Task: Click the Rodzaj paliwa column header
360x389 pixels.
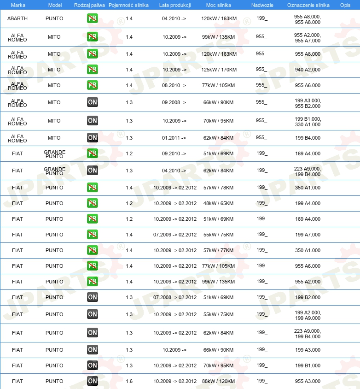Action: pyautogui.click(x=89, y=5)
